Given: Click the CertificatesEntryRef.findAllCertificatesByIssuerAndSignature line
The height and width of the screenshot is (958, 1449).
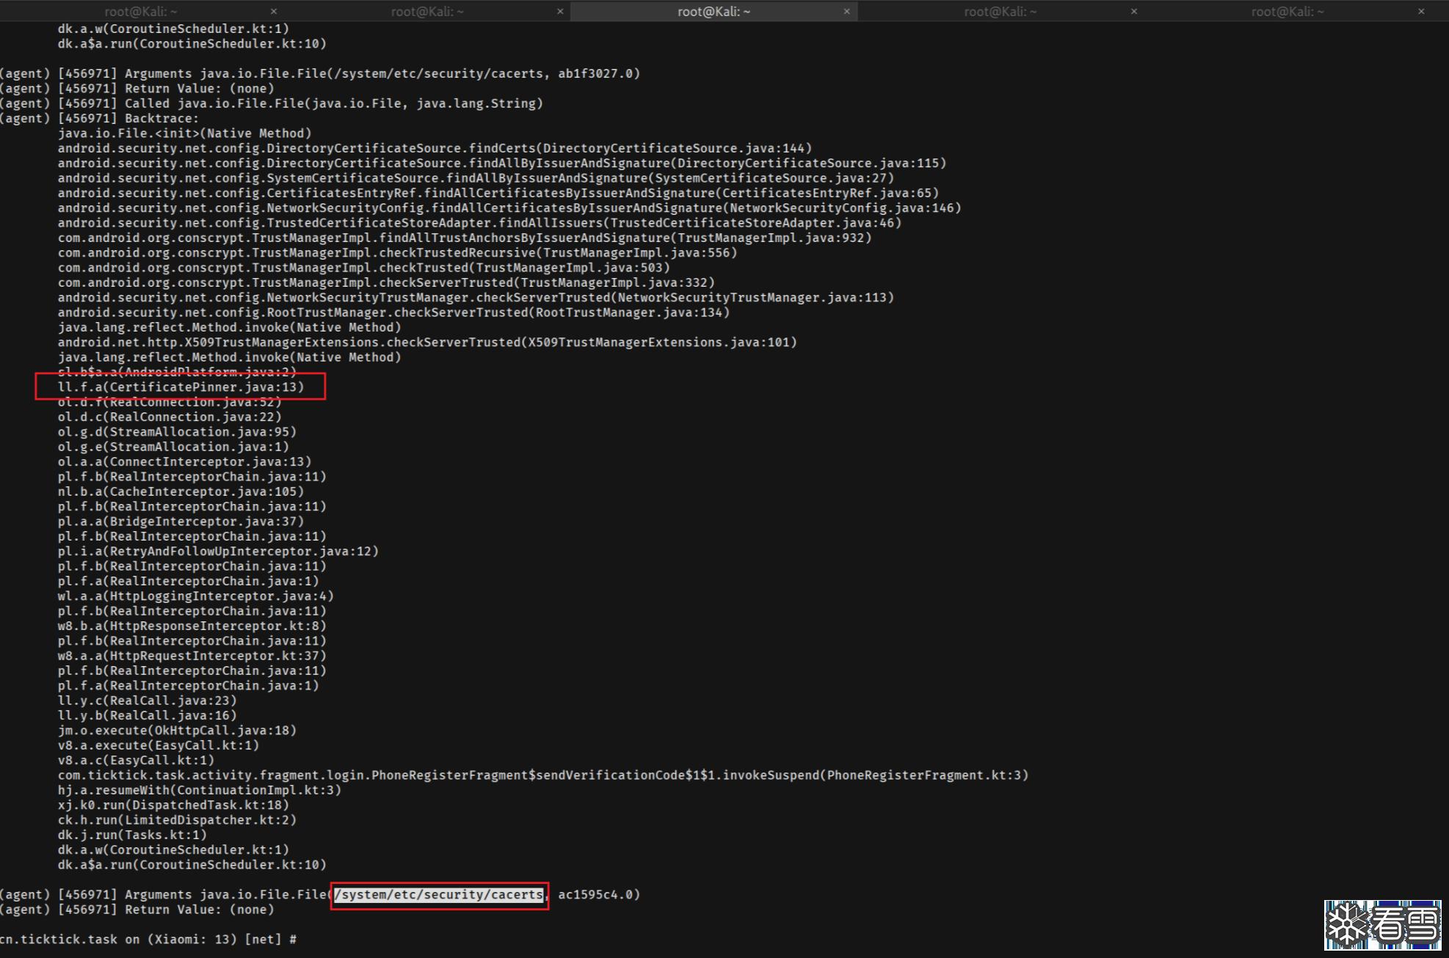Looking at the screenshot, I should (498, 193).
